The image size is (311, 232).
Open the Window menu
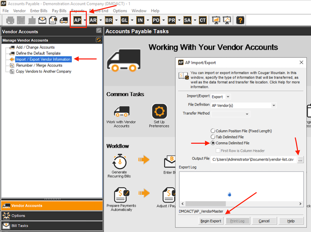139,11
